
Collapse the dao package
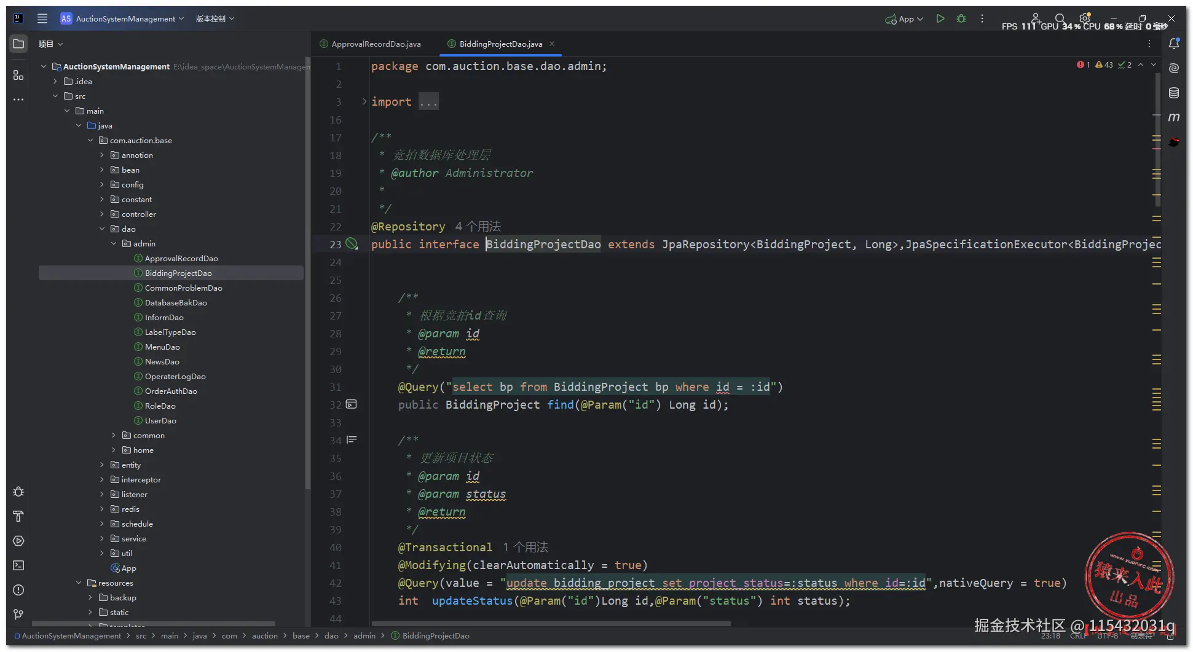tap(102, 229)
